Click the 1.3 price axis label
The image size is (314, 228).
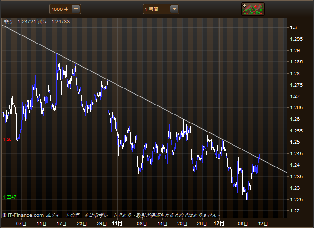(293, 27)
